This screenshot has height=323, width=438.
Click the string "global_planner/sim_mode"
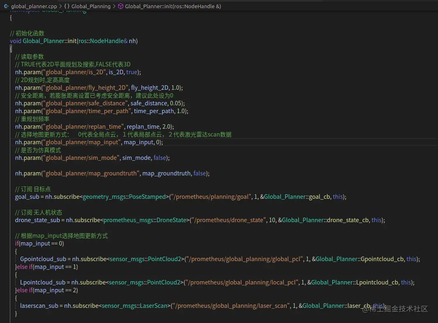[82, 158]
